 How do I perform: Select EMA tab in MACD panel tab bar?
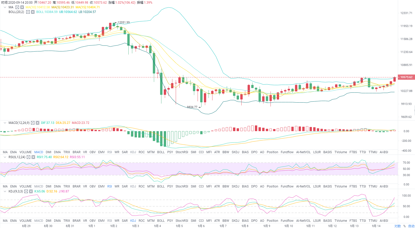coord(14,152)
